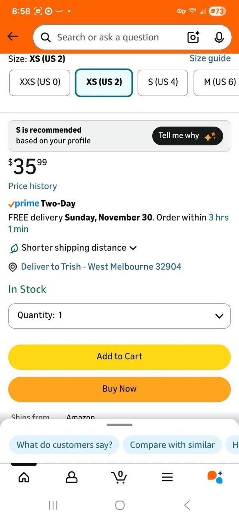Select size S (US 4)
The height and width of the screenshot is (519, 239).
163,83
